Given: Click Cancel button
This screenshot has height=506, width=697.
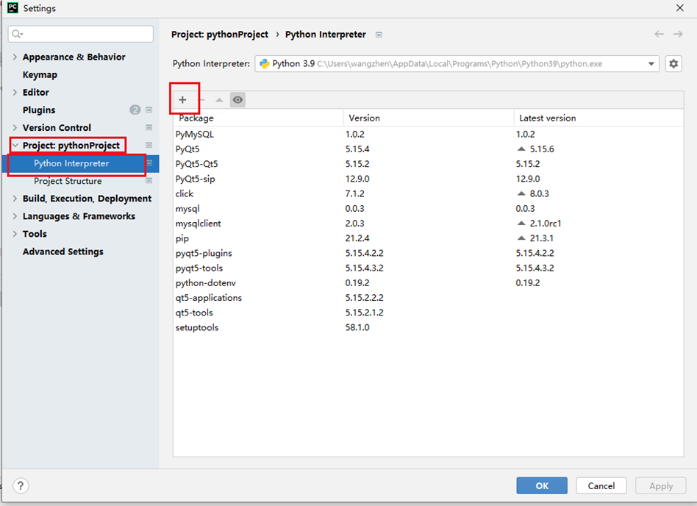Looking at the screenshot, I should click(x=601, y=485).
